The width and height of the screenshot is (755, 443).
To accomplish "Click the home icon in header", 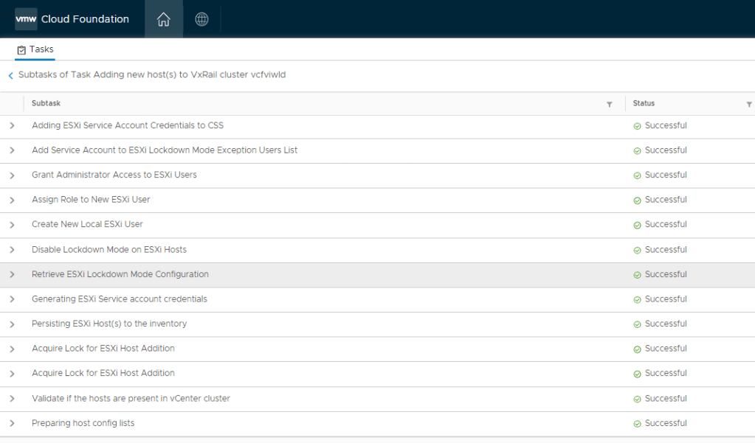I will (x=164, y=19).
